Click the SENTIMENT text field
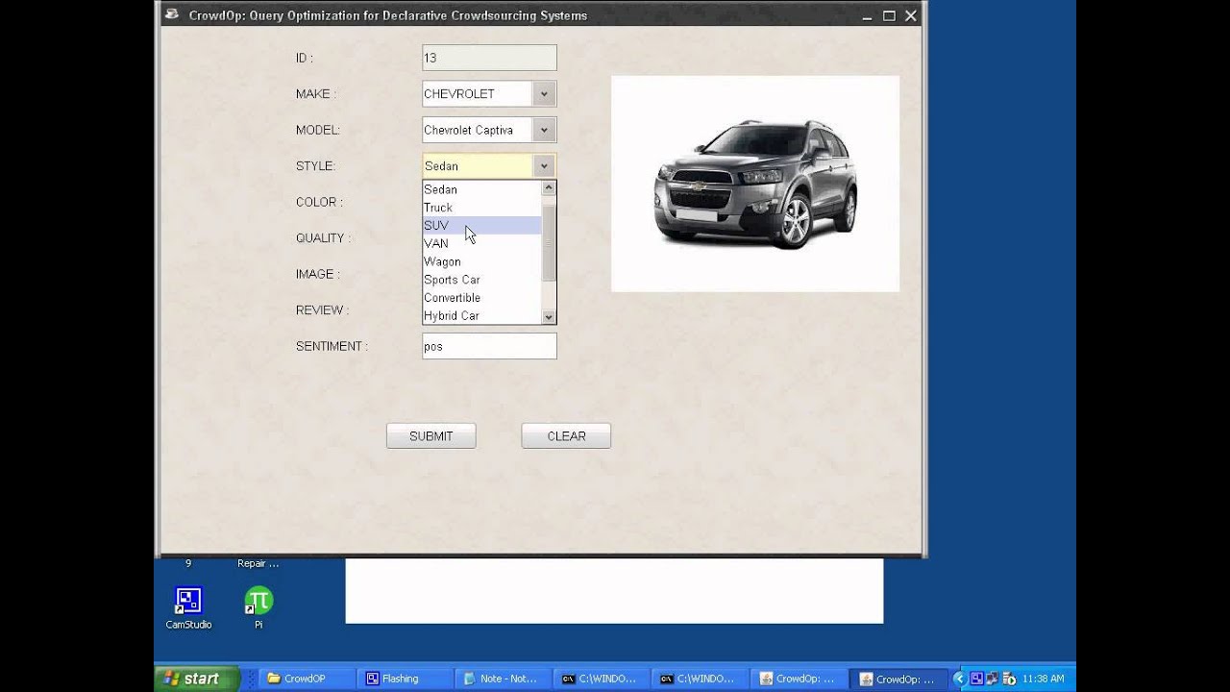This screenshot has width=1230, height=692. coord(489,346)
